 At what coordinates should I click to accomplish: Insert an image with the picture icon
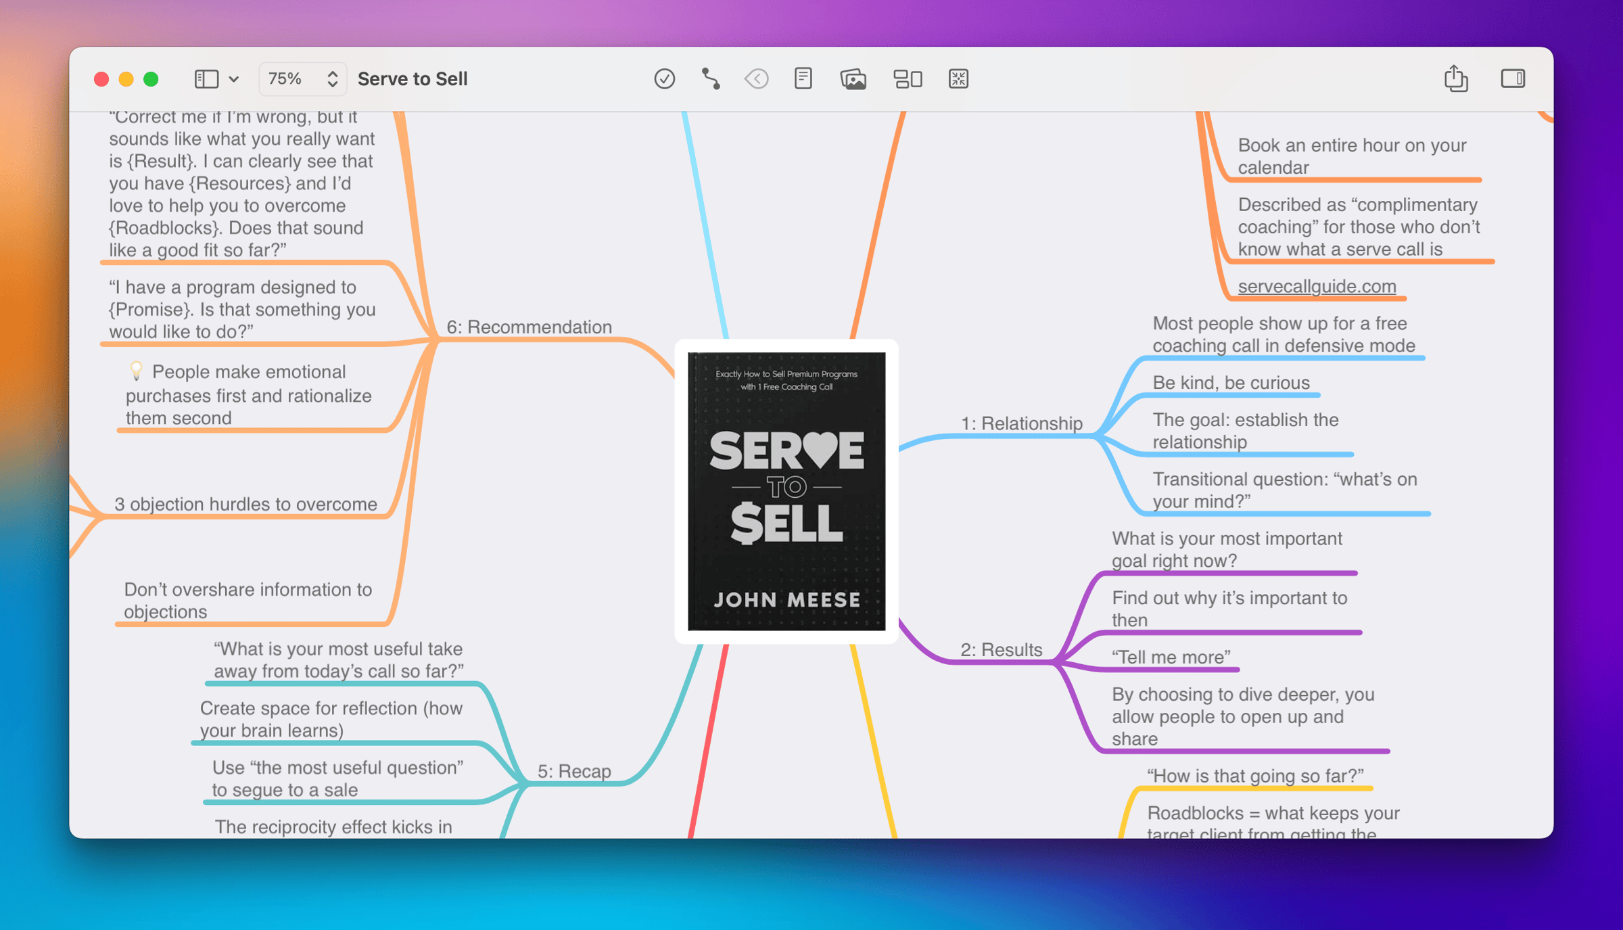click(853, 79)
